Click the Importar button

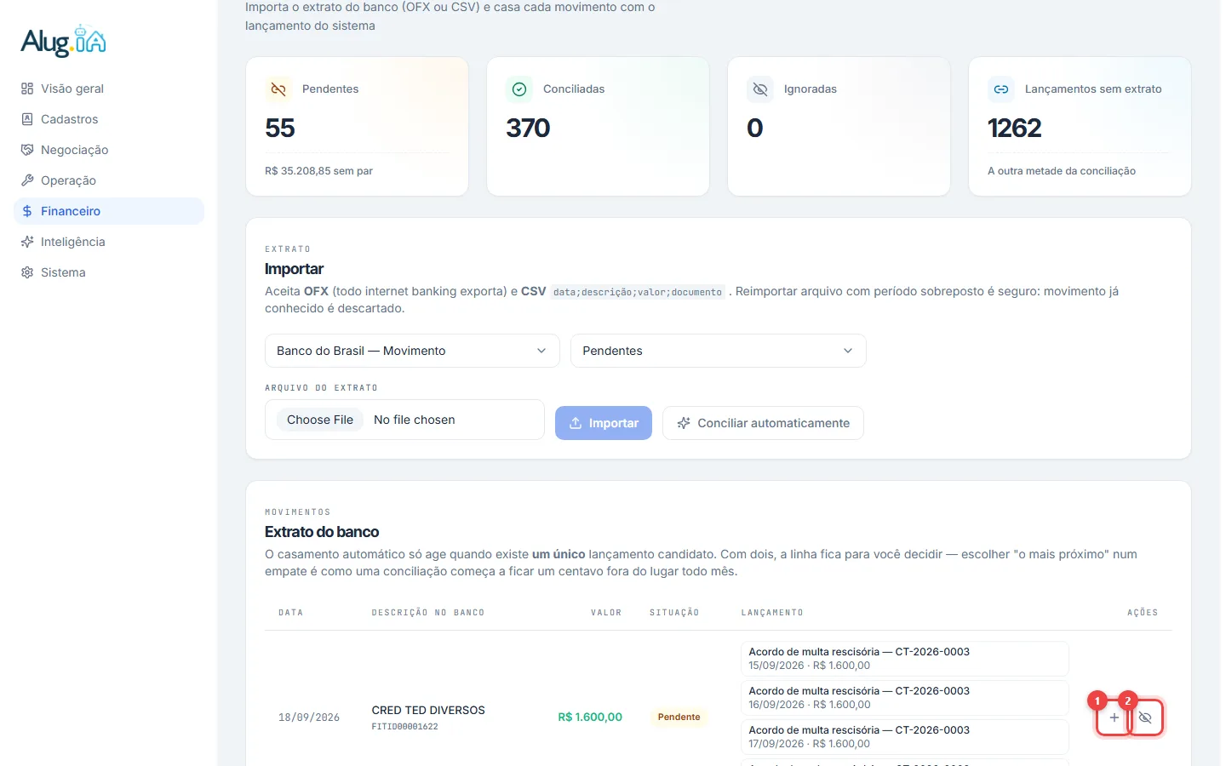pos(604,423)
